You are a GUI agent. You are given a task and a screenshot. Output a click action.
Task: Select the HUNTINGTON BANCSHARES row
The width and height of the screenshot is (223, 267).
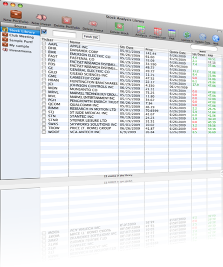[x=93, y=82]
